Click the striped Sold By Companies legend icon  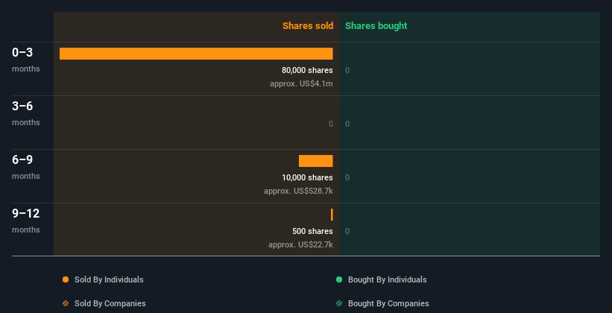66,303
